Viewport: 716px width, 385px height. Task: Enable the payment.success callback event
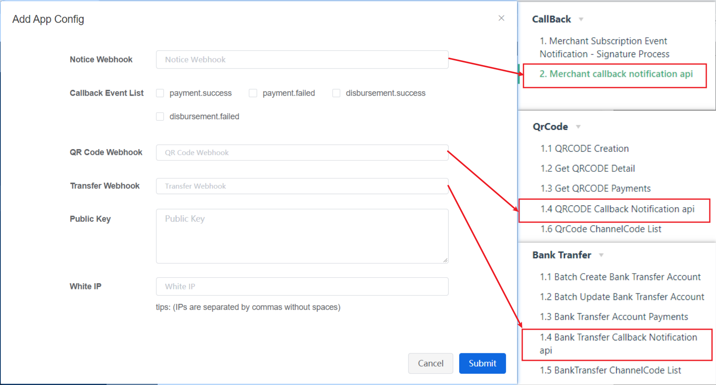tap(160, 93)
